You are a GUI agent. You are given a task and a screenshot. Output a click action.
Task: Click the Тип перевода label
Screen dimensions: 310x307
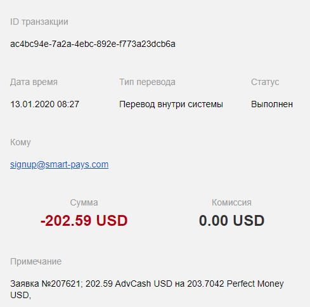click(x=147, y=82)
